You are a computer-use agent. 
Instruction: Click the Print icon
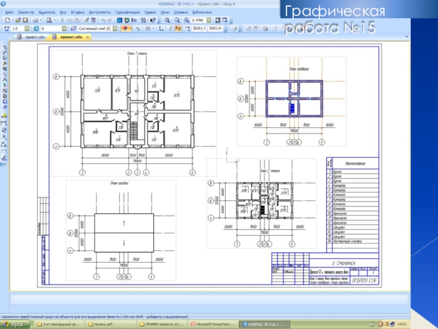point(35,19)
